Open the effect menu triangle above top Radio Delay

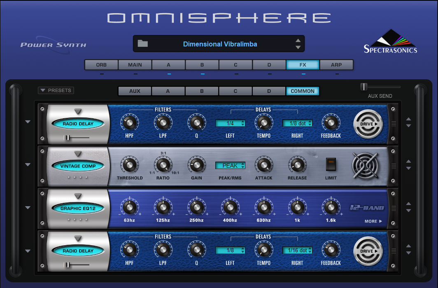[x=78, y=111]
